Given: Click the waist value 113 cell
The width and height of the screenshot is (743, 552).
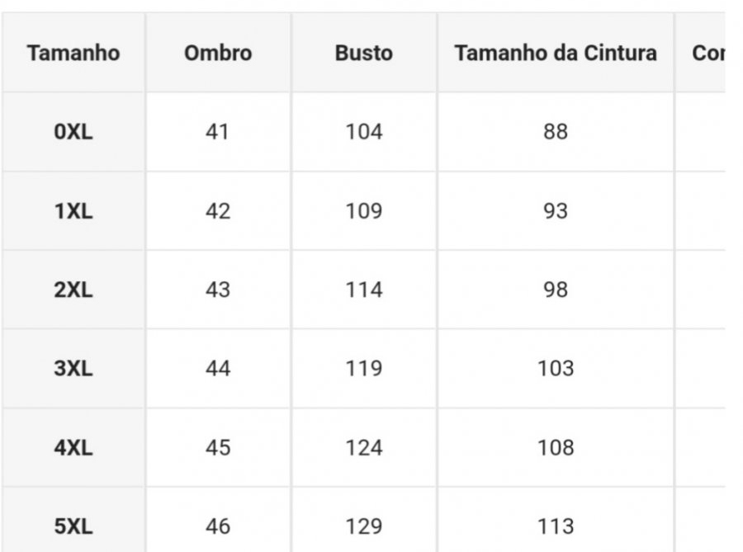Looking at the screenshot, I should point(556,526).
